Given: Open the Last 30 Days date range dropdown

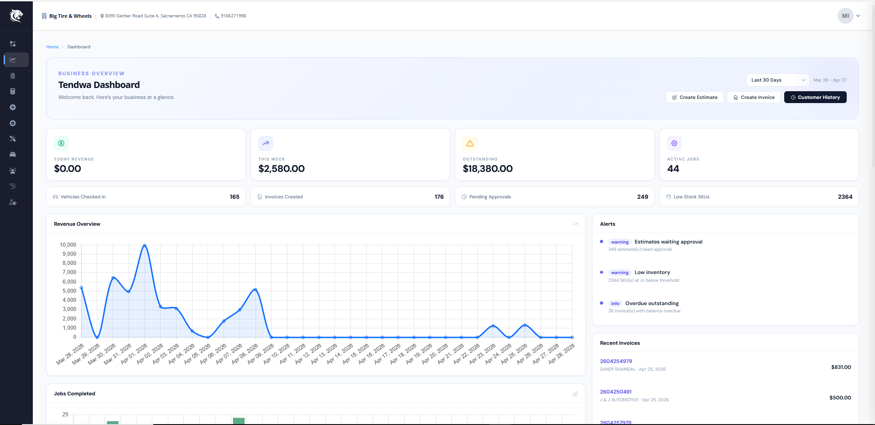Looking at the screenshot, I should tap(777, 80).
